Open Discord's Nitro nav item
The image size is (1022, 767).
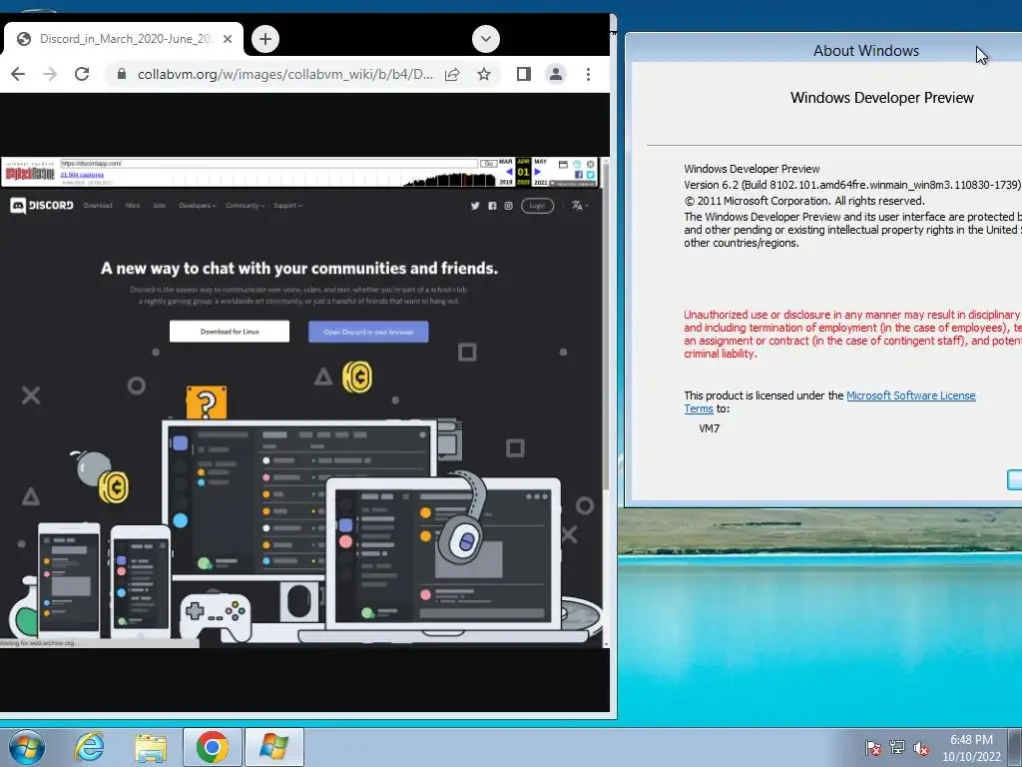click(133, 206)
